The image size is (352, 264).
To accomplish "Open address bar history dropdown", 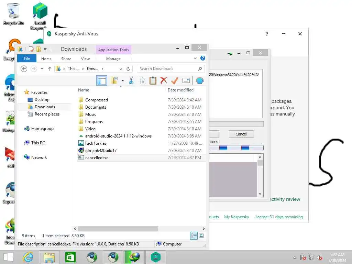I will point(121,69).
